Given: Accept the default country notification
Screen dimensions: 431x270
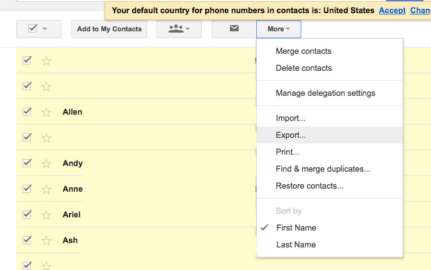Looking at the screenshot, I should coord(392,11).
